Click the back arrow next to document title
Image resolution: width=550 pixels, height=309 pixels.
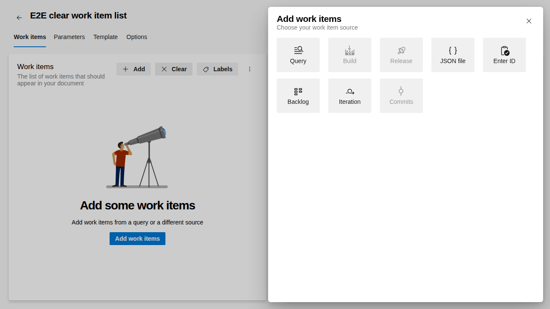[x=19, y=17]
